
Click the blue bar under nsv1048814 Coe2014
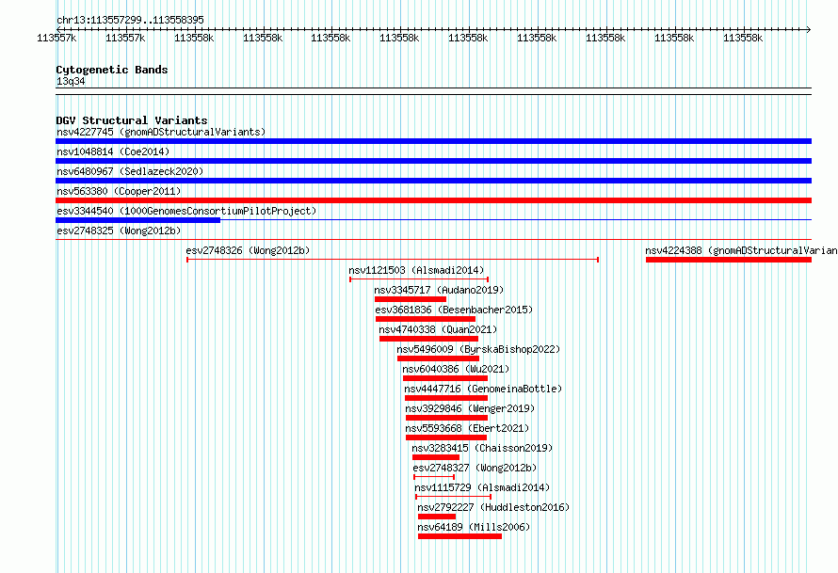433,161
